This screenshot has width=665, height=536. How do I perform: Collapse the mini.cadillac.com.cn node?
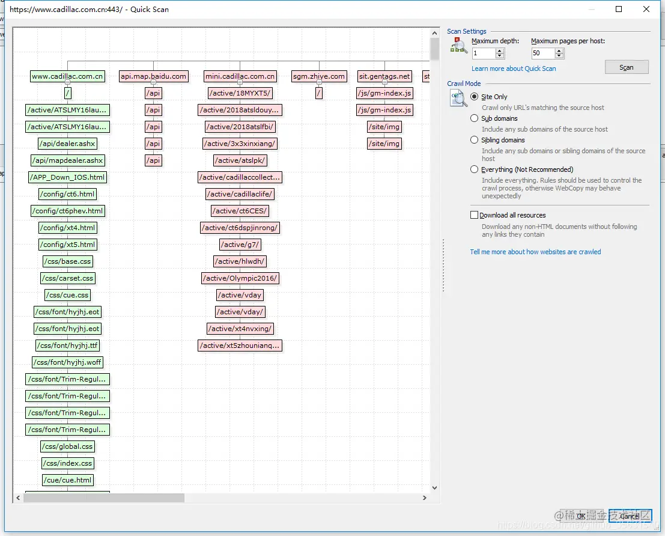240,82
